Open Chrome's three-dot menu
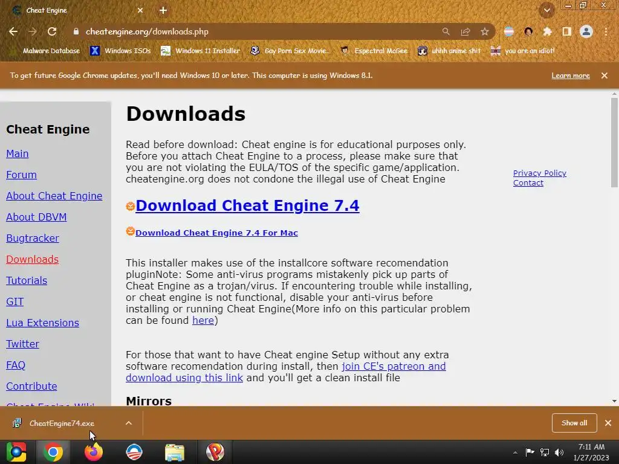This screenshot has width=619, height=464. 606,31
